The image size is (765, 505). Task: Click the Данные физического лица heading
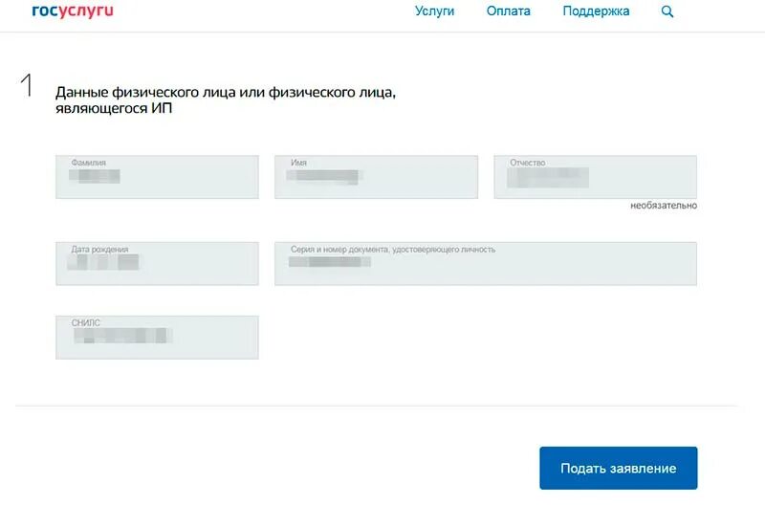click(x=226, y=99)
